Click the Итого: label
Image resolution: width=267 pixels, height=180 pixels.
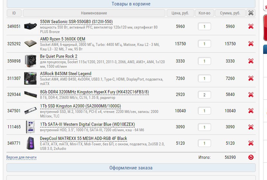point(204,158)
